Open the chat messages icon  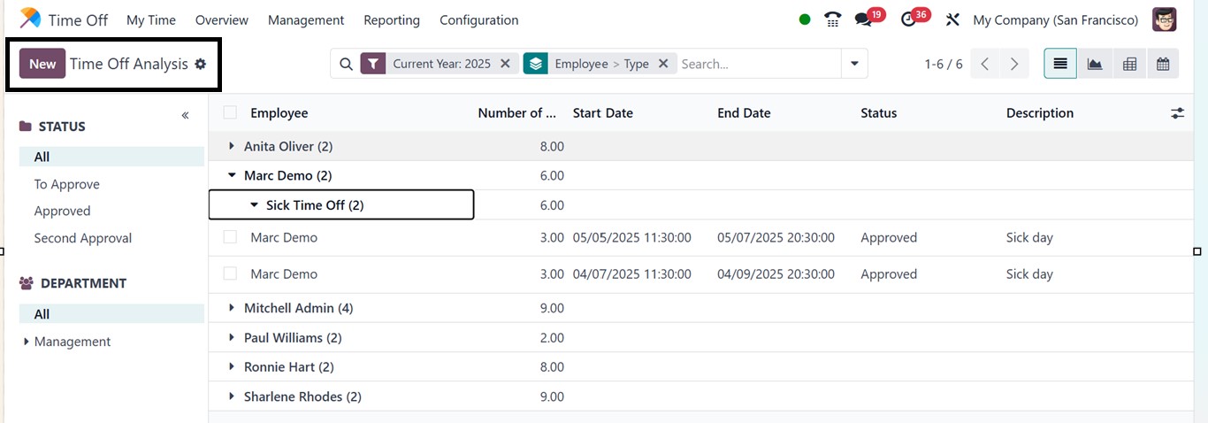[864, 19]
